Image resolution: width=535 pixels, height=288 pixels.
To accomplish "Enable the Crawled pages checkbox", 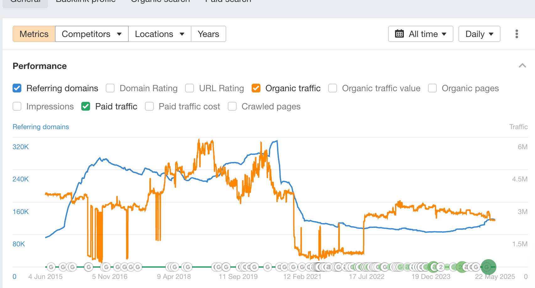I will [x=232, y=107].
